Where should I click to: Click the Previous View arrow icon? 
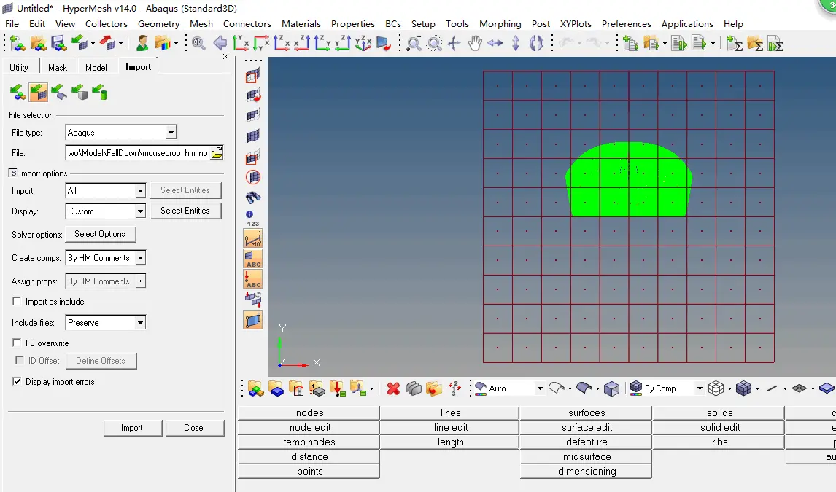[220, 43]
